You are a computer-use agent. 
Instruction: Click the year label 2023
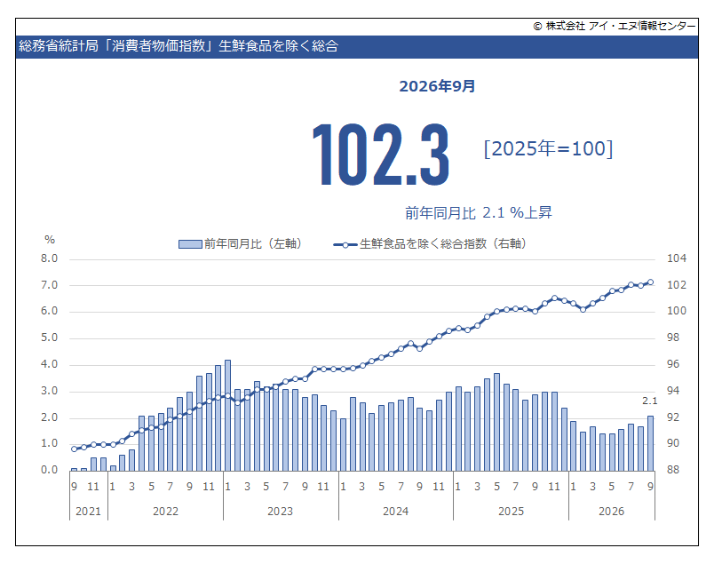[280, 512]
